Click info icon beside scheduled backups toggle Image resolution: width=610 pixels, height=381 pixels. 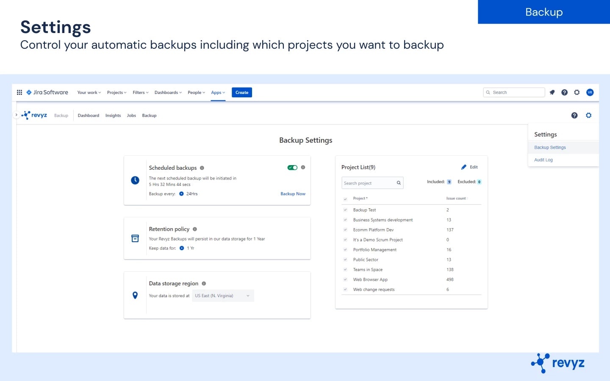tap(303, 167)
